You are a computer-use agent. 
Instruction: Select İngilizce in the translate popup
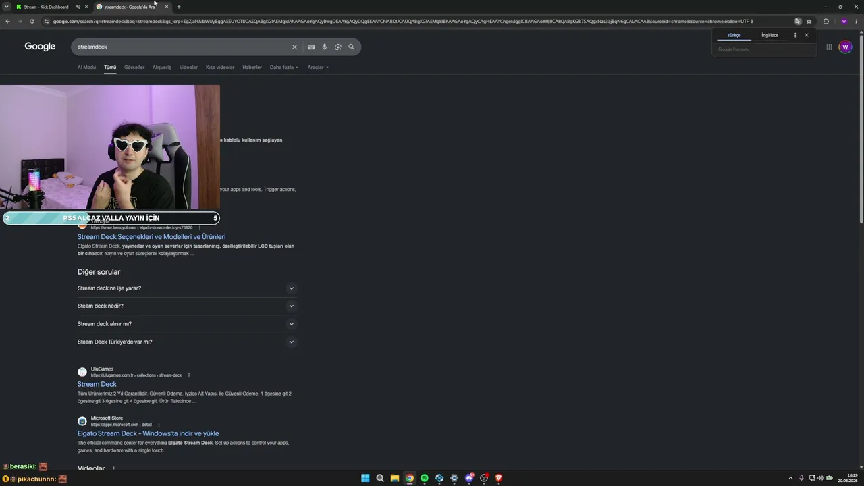[x=769, y=35]
